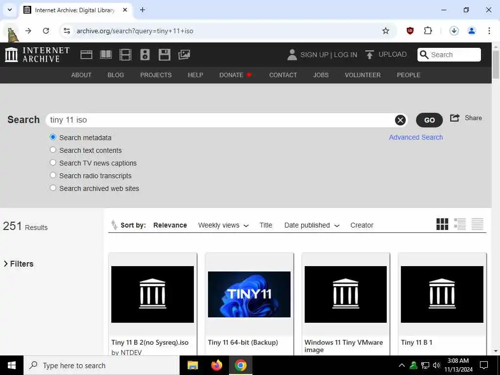The width and height of the screenshot is (500, 375).
Task: Select Search archived web sites option
Action: pyautogui.click(x=53, y=188)
